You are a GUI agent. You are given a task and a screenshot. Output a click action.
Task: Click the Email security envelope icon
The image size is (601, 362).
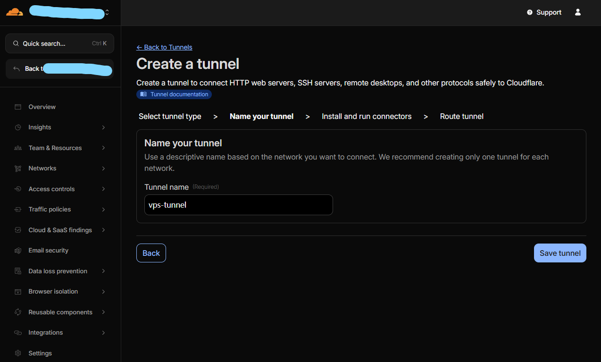[18, 251]
